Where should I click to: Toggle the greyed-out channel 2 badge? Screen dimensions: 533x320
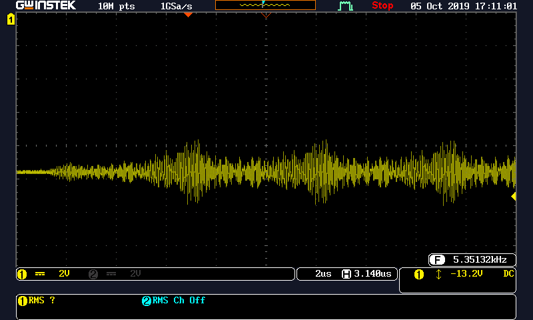coord(93,274)
